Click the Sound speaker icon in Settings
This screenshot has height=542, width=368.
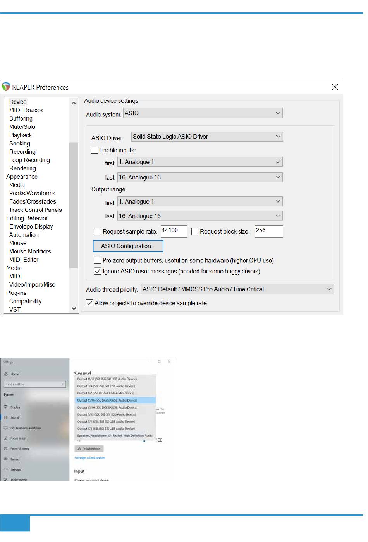pyautogui.click(x=6, y=417)
